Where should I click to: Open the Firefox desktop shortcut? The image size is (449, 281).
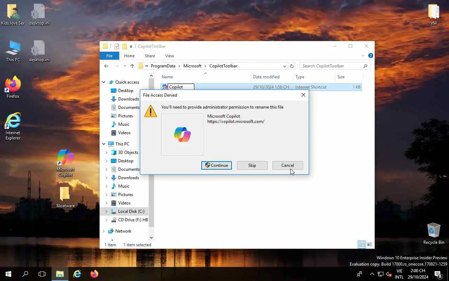point(13,87)
